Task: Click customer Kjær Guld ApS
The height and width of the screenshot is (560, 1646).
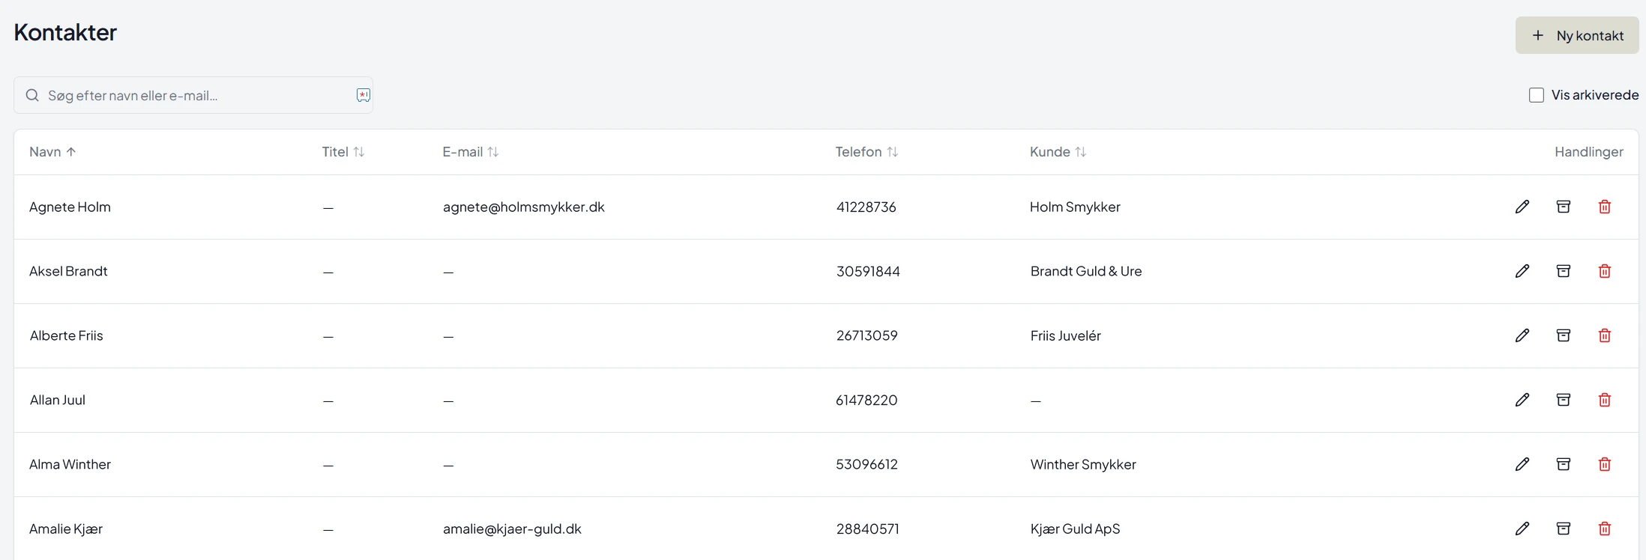Action: pos(1076,529)
